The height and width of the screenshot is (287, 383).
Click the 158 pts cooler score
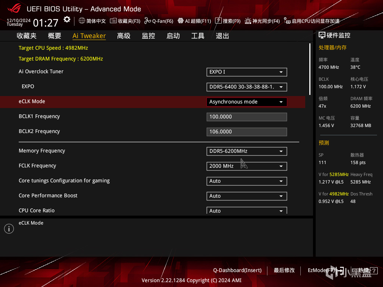click(358, 163)
